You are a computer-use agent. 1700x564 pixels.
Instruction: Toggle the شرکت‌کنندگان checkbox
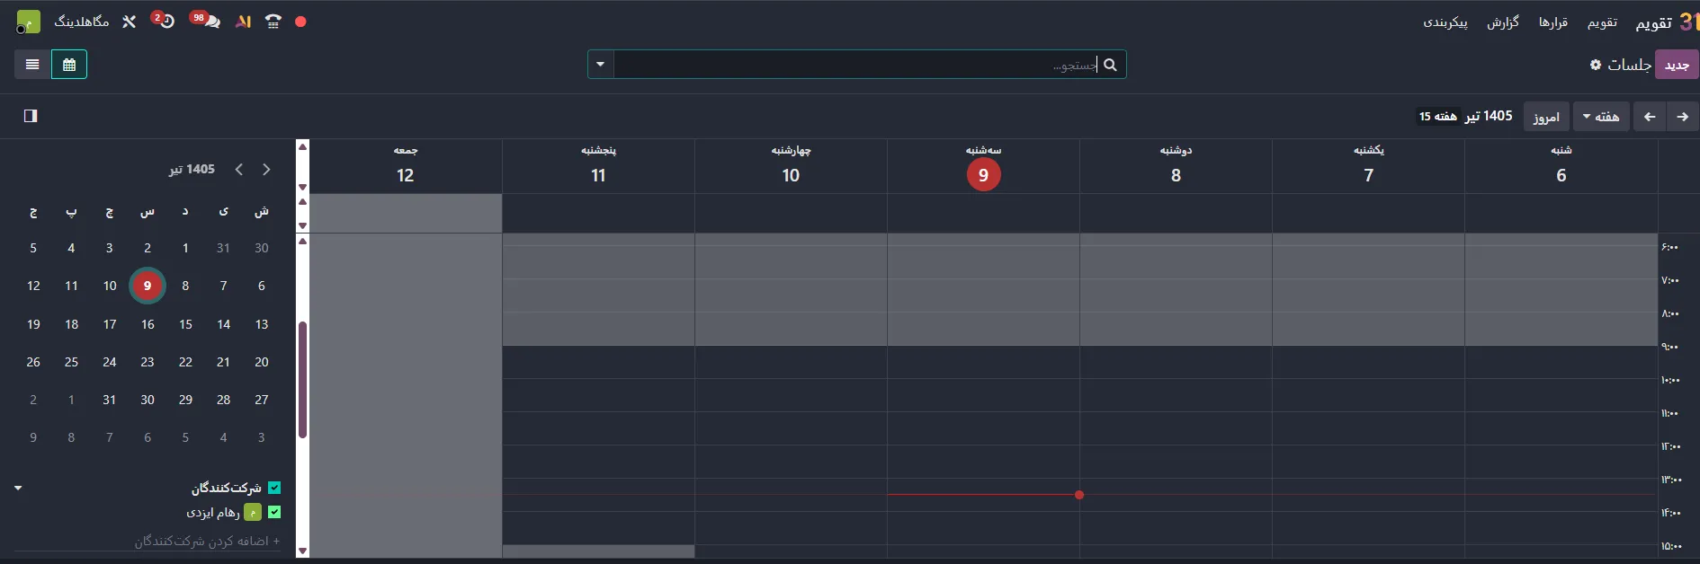[274, 488]
